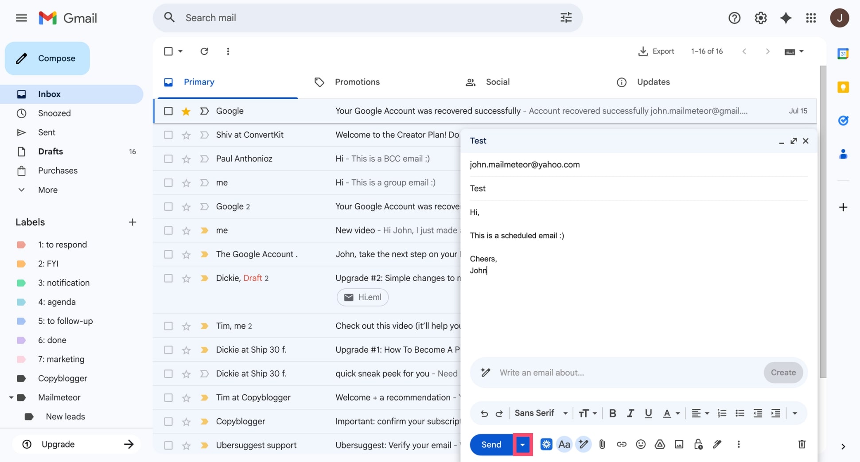Turn on confidential mode
Image resolution: width=860 pixels, height=462 pixels.
pos(698,444)
